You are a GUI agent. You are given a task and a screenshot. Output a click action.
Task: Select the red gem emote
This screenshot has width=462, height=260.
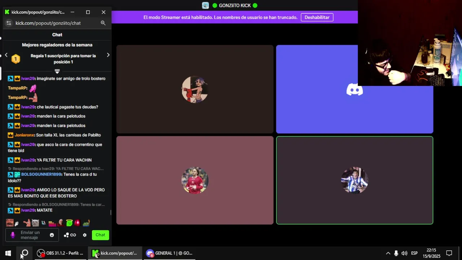pyautogui.click(x=77, y=223)
